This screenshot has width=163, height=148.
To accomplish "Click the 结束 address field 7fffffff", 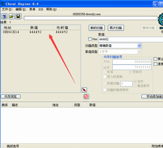I will (132, 67).
